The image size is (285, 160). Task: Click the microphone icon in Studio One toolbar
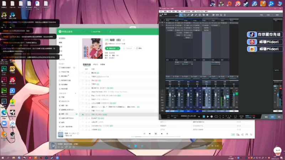(x=225, y=15)
